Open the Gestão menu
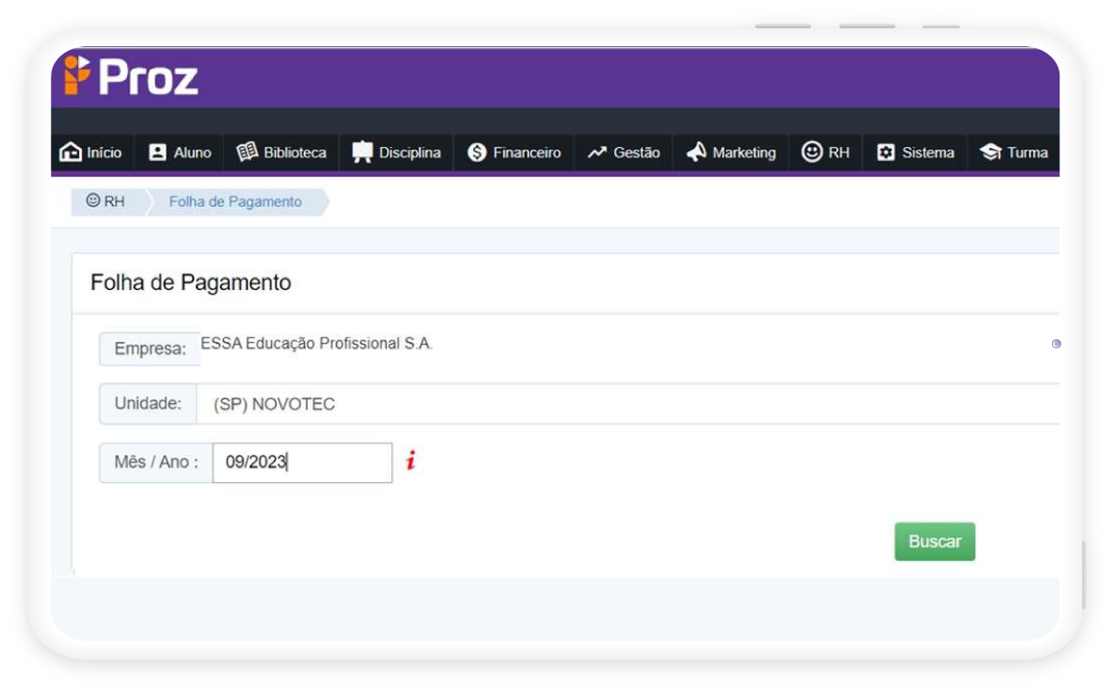Image resolution: width=1115 pixels, height=693 pixels. tap(624, 153)
